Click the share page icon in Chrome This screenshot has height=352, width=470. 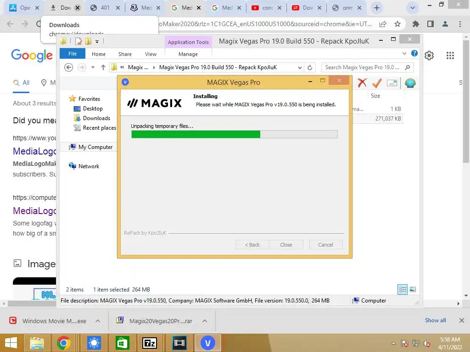click(383, 24)
